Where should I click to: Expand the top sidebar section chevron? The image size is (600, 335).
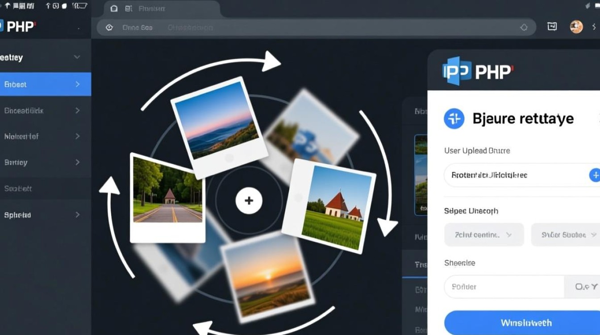tap(77, 57)
